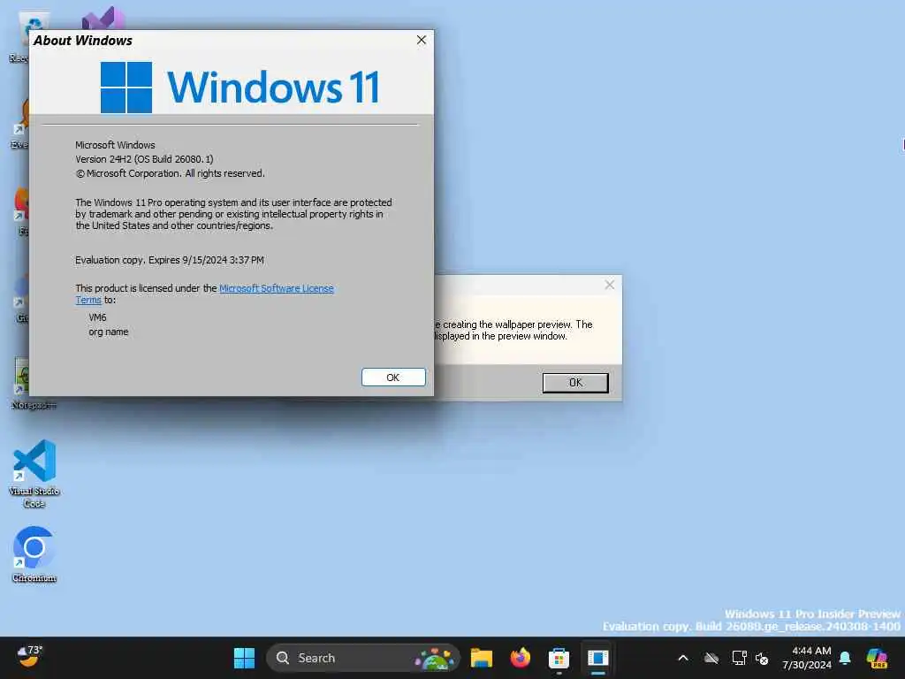Image resolution: width=905 pixels, height=679 pixels.
Task: Open File Explorer from taskbar
Action: tap(482, 658)
